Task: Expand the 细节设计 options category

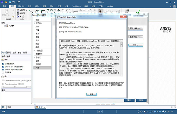Action: [35, 23]
